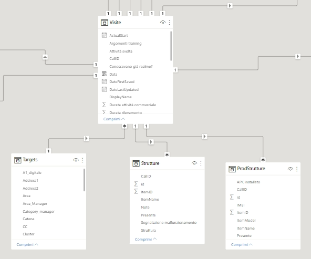Image resolution: width=311 pixels, height=259 pixels.
Task: Select the Argomenti training field
Action: [126, 44]
